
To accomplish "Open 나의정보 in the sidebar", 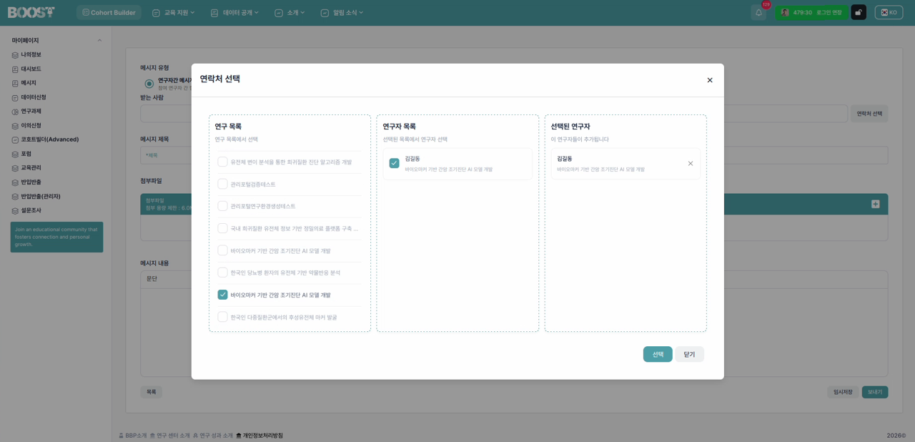I will click(31, 54).
